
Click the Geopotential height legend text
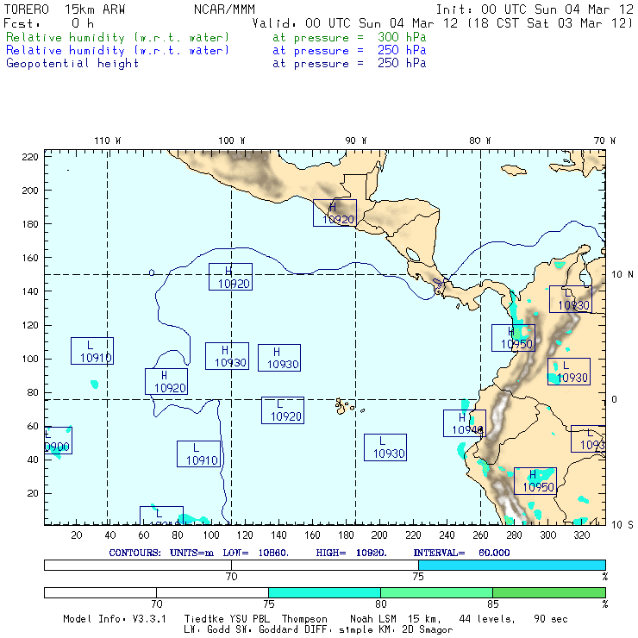coord(72,63)
